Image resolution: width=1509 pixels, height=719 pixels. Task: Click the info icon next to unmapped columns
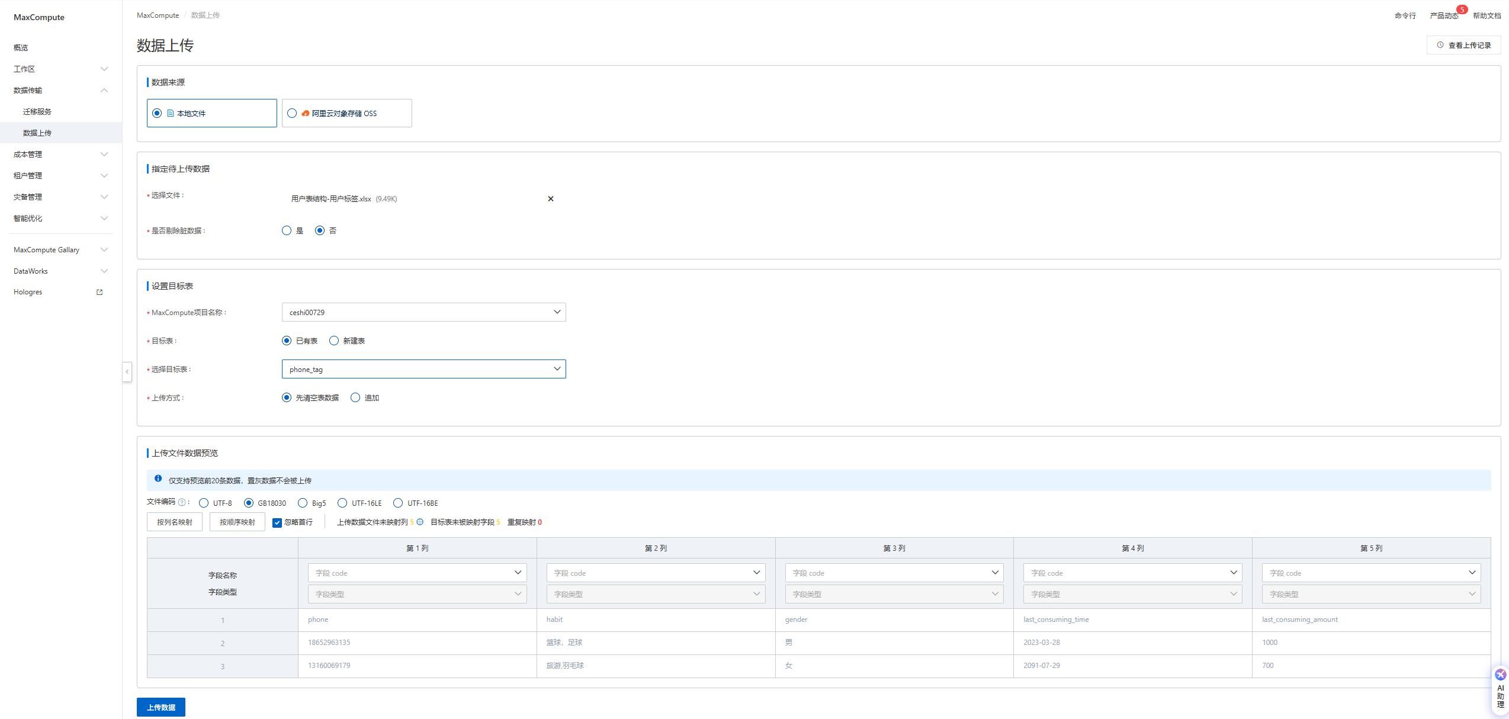coord(420,522)
